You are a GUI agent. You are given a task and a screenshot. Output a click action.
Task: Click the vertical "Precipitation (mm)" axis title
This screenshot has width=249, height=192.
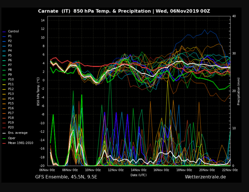[x=238, y=91]
